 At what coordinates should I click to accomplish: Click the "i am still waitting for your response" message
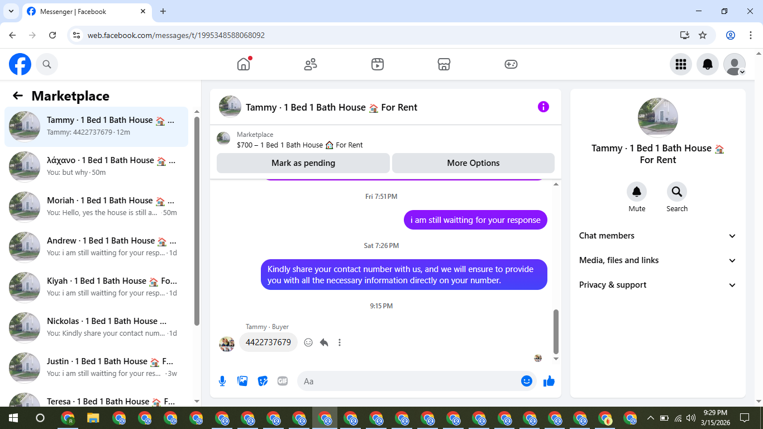pyautogui.click(x=475, y=220)
